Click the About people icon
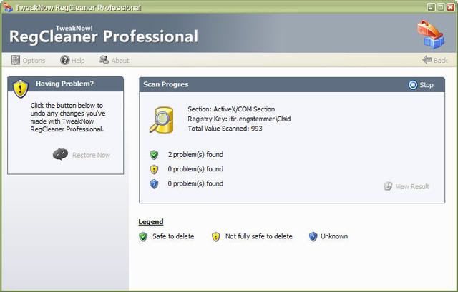 click(104, 60)
